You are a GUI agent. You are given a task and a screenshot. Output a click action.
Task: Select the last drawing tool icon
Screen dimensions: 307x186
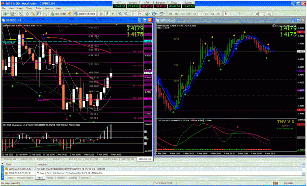pyautogui.click(x=269, y=14)
